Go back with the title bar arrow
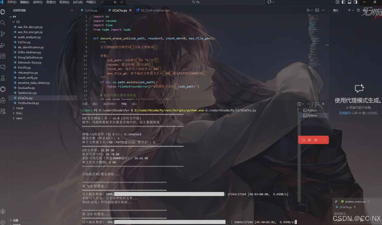Image resolution: width=382 pixels, height=225 pixels. (115, 2)
